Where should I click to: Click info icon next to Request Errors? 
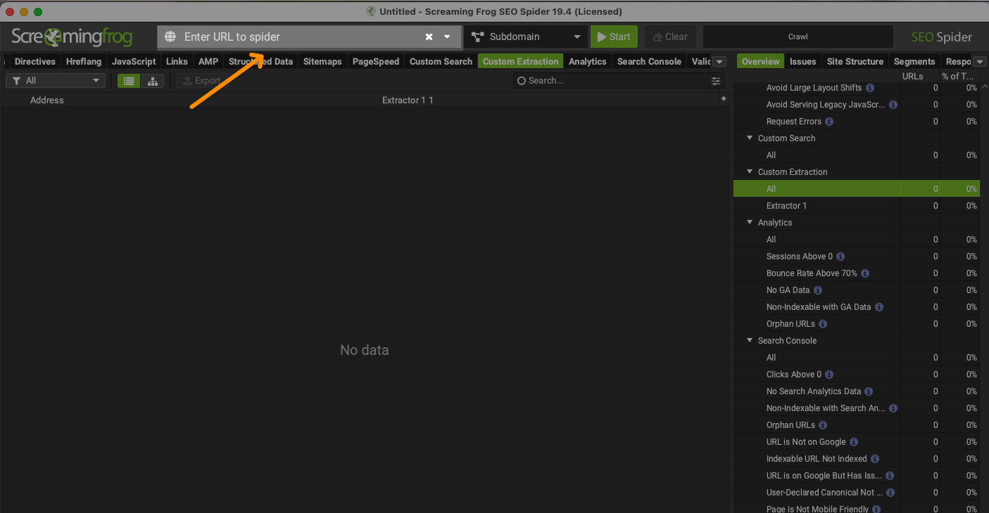pos(829,122)
